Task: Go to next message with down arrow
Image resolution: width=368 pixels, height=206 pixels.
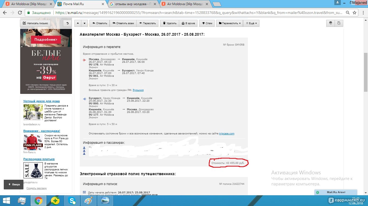Action: (x=84, y=23)
